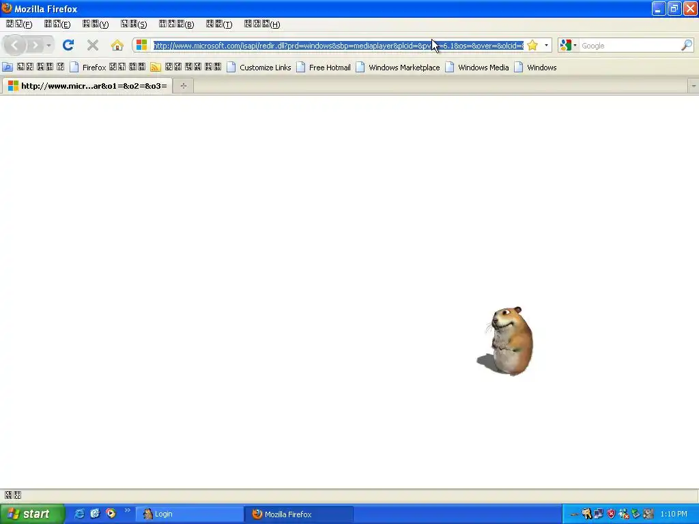The image size is (699, 524).
Task: Close the Mozilla Firefox window
Action: [691, 8]
